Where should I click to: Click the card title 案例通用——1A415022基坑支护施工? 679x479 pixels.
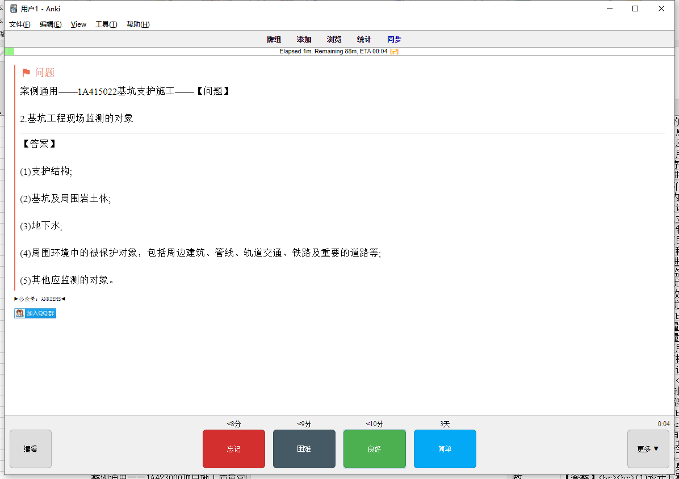coord(125,91)
